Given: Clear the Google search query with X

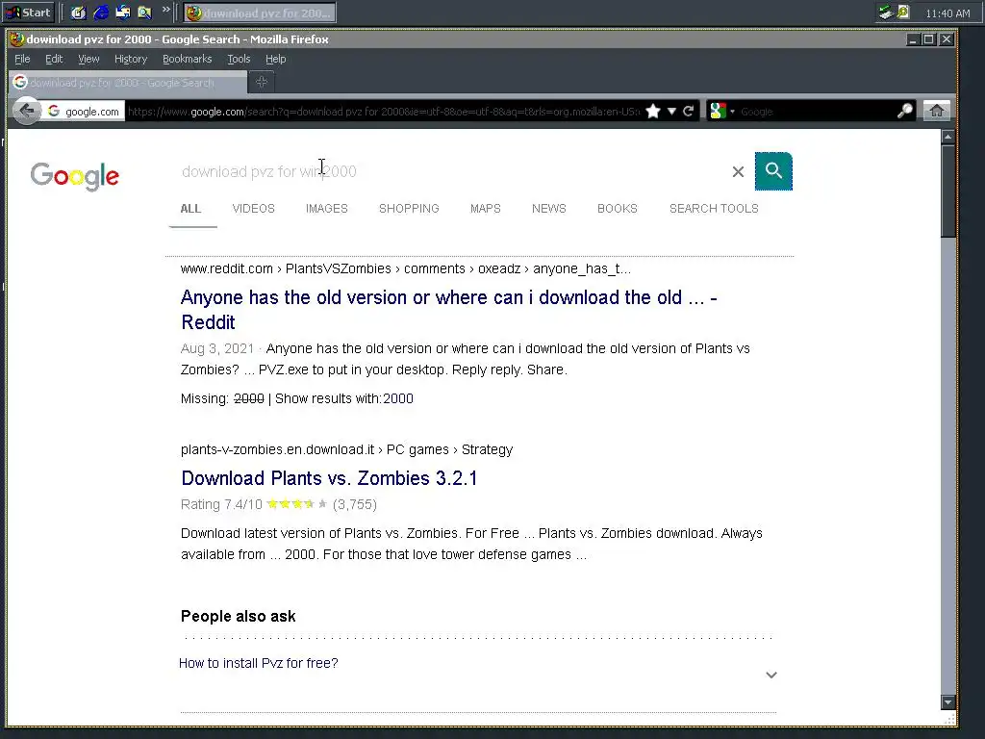Looking at the screenshot, I should click(738, 171).
